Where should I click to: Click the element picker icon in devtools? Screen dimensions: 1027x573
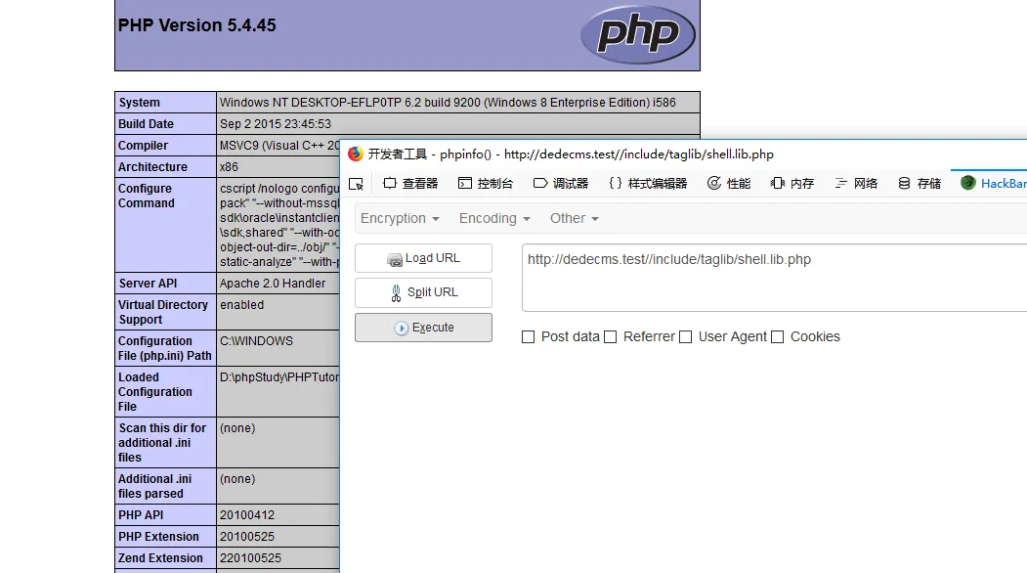pos(356,183)
